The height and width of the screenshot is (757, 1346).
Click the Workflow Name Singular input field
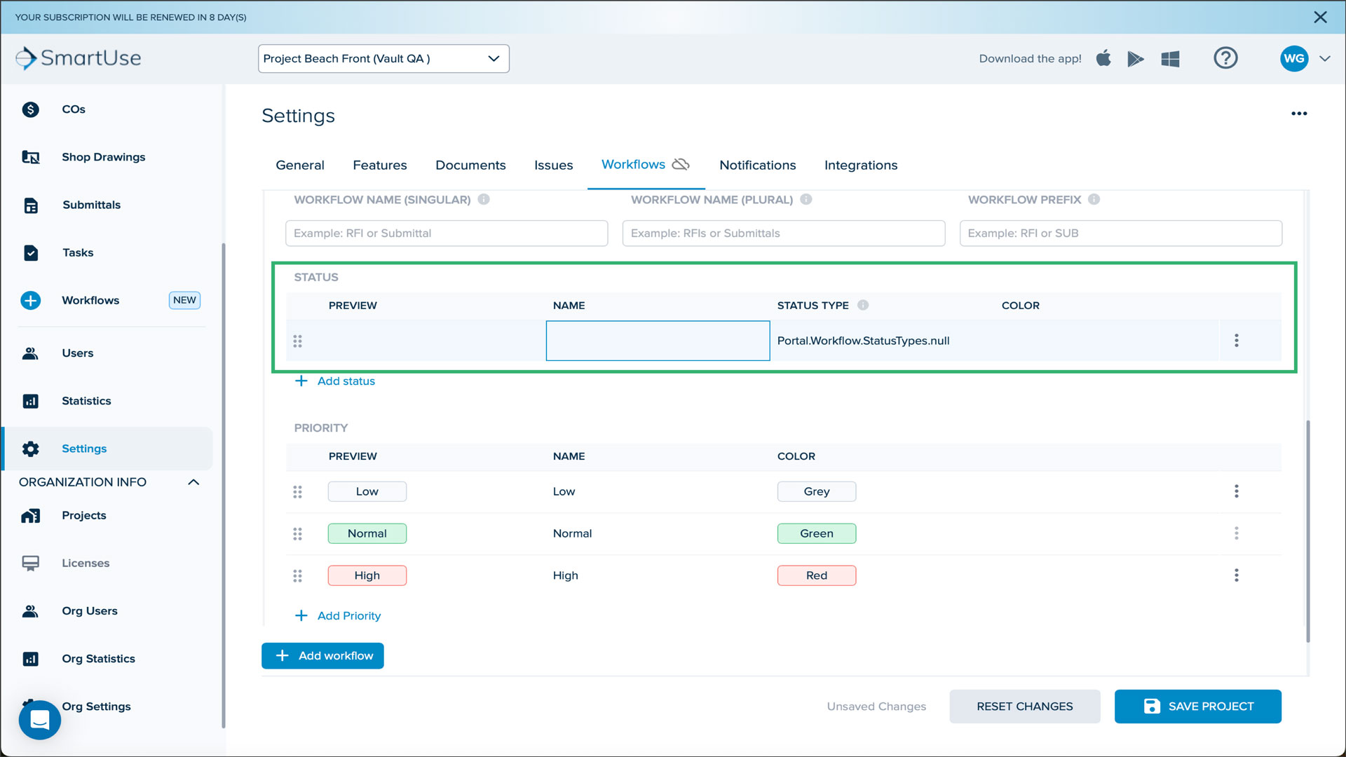(x=446, y=233)
